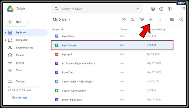Open the Settings gear icon
This screenshot has width=189, height=108.
170,9
